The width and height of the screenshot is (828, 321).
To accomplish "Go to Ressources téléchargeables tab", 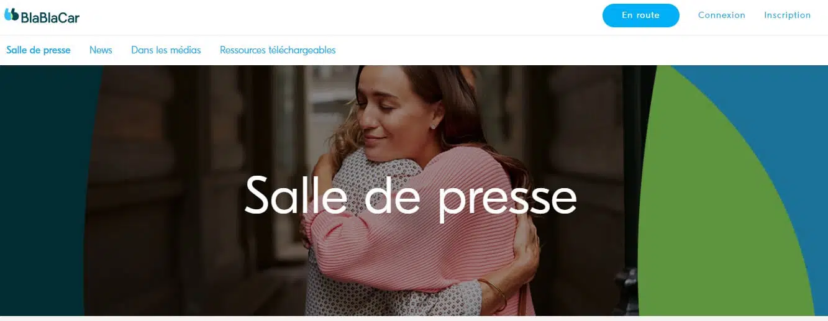I will pyautogui.click(x=278, y=50).
